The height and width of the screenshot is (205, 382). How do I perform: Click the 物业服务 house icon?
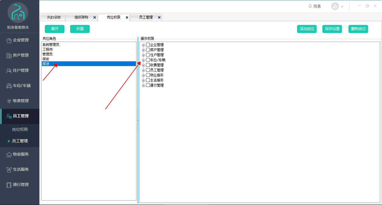point(9,154)
